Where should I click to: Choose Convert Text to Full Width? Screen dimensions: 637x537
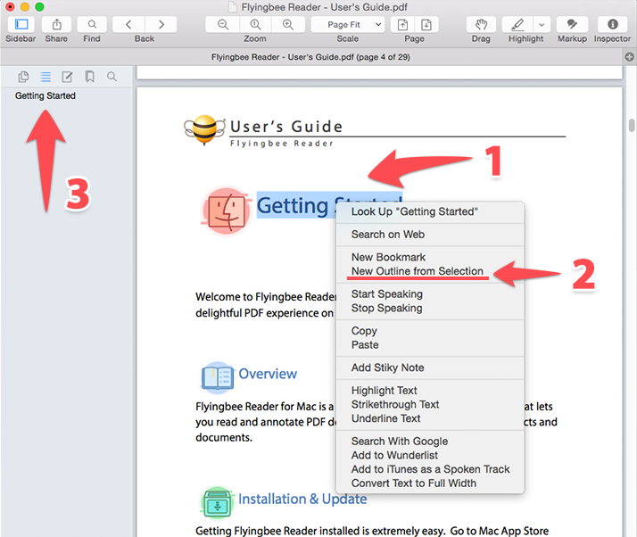click(430, 483)
